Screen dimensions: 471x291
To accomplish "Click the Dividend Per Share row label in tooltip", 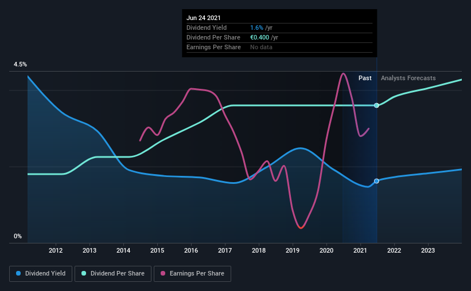I will coord(213,37).
